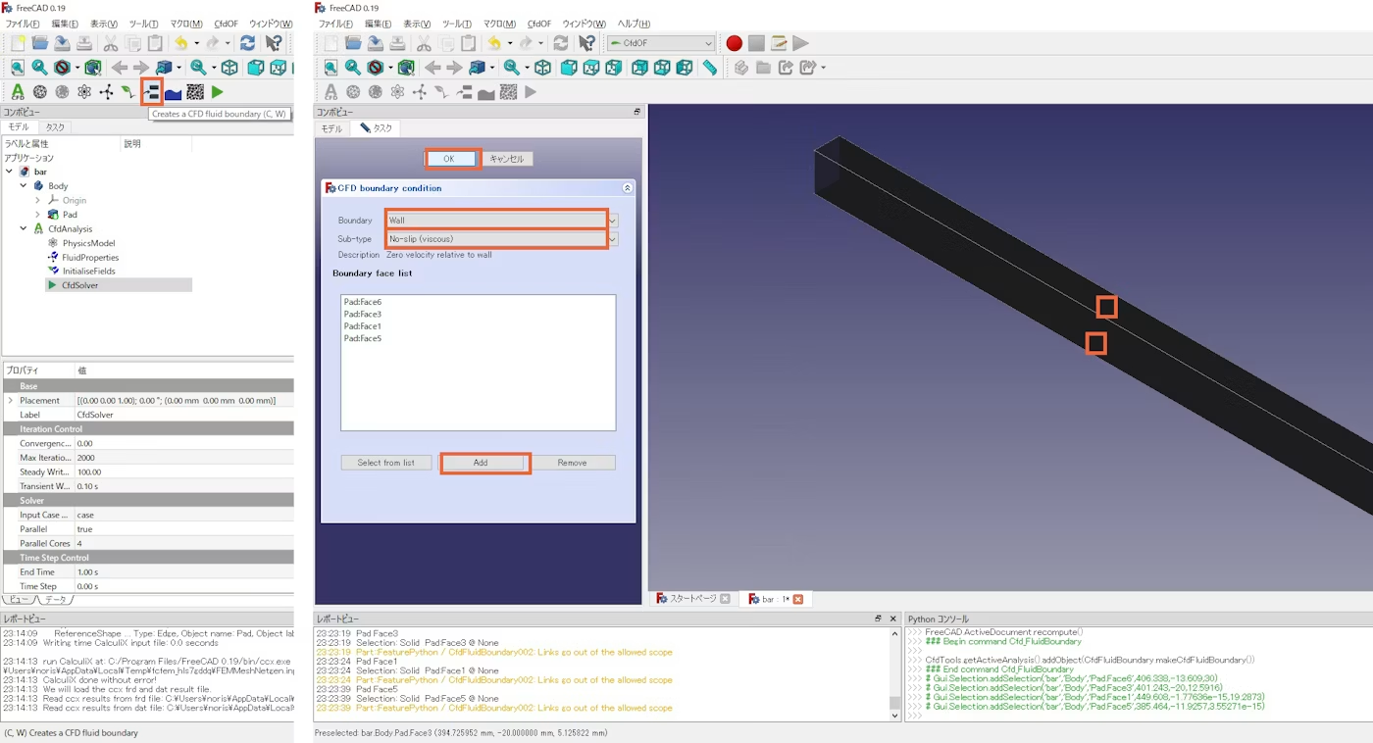Expand the Origin tree node
Image resolution: width=1373 pixels, height=743 pixels.
pos(38,200)
